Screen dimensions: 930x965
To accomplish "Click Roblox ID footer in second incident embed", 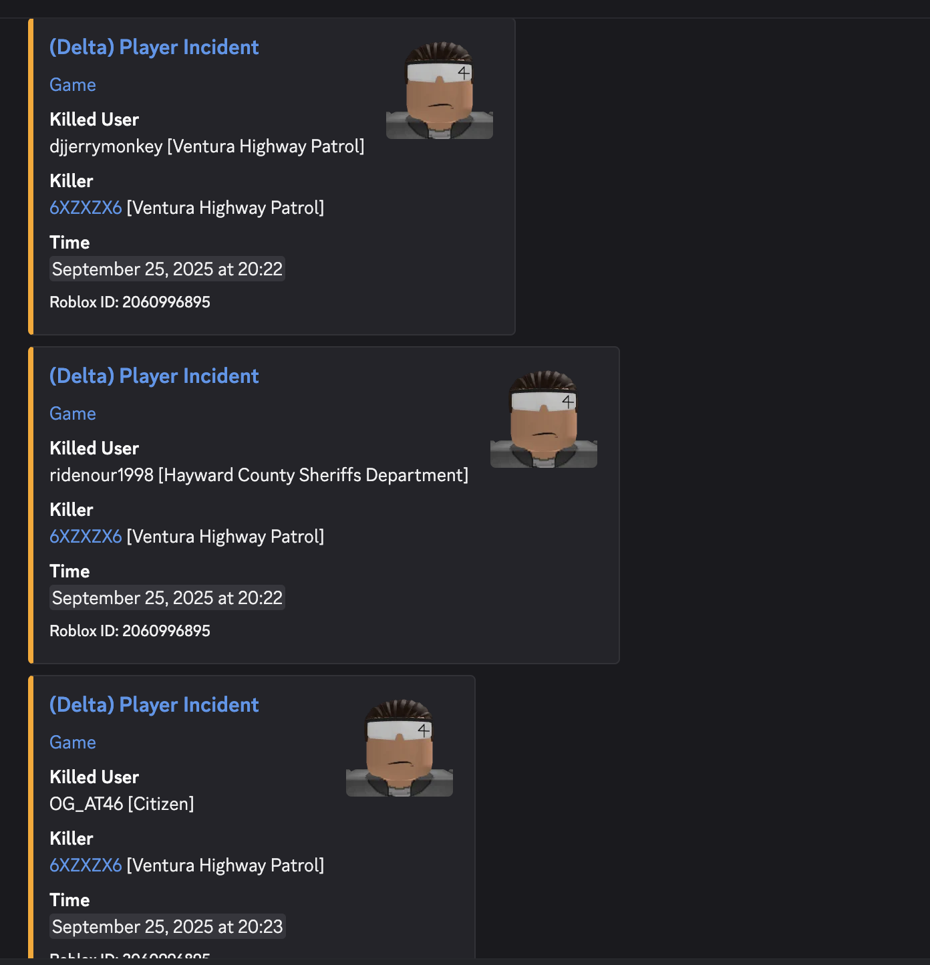I will click(130, 631).
